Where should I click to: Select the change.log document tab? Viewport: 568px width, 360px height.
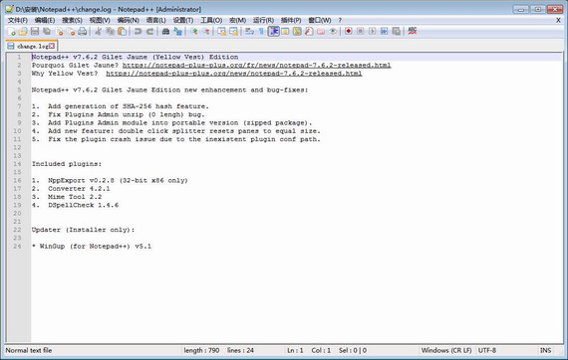(31, 46)
